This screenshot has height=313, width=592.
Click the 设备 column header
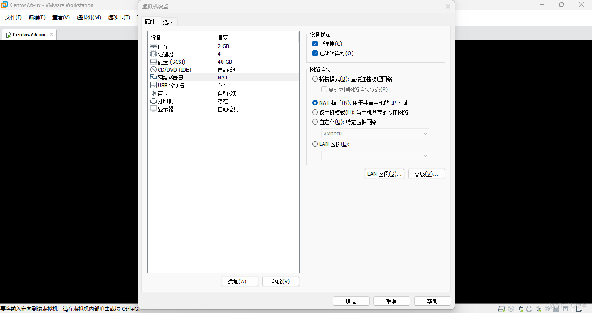coord(181,37)
